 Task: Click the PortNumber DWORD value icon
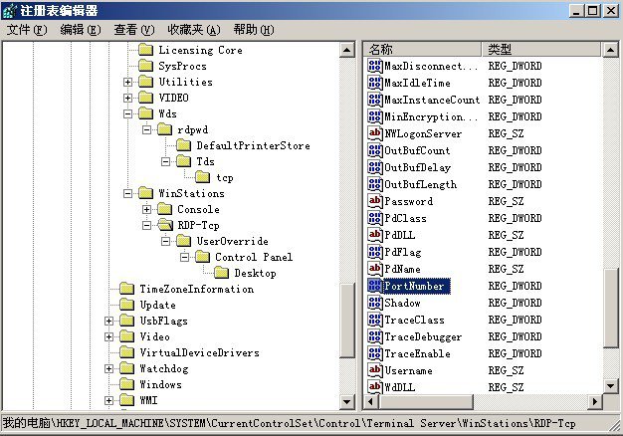click(x=375, y=286)
